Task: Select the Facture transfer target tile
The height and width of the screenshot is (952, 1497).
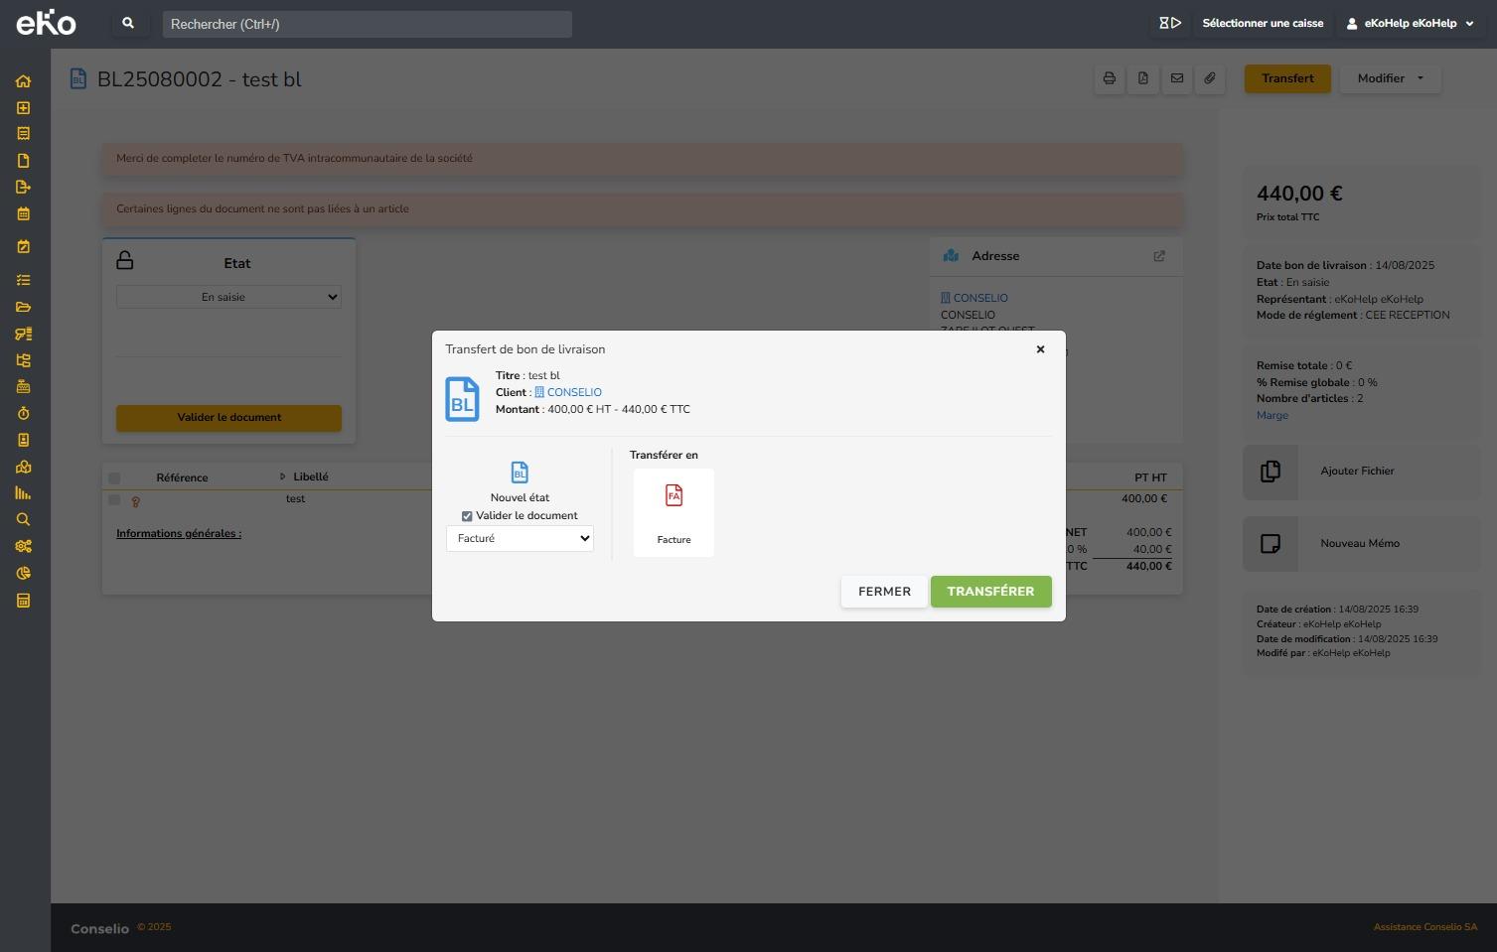Action: coord(674,512)
